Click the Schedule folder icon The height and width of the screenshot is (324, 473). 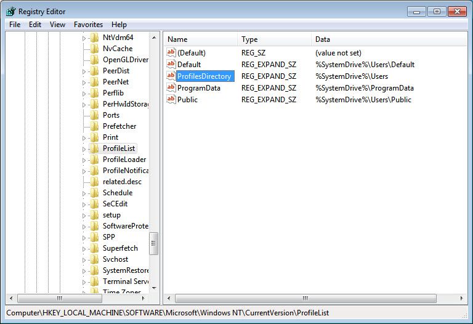tap(94, 193)
